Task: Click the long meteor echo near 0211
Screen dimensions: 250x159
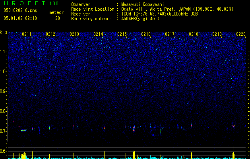Action: [24, 130]
